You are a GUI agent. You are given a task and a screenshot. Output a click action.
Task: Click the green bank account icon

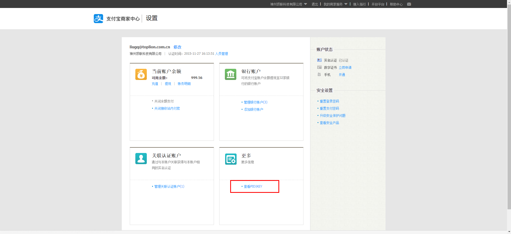[230, 74]
